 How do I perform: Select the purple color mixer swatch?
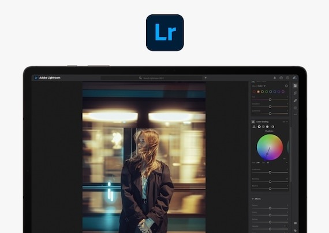click(279, 91)
